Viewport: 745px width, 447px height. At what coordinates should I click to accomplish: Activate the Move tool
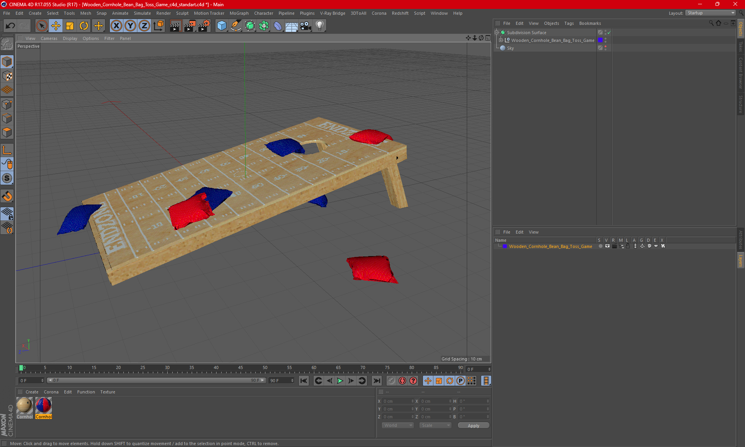56,26
